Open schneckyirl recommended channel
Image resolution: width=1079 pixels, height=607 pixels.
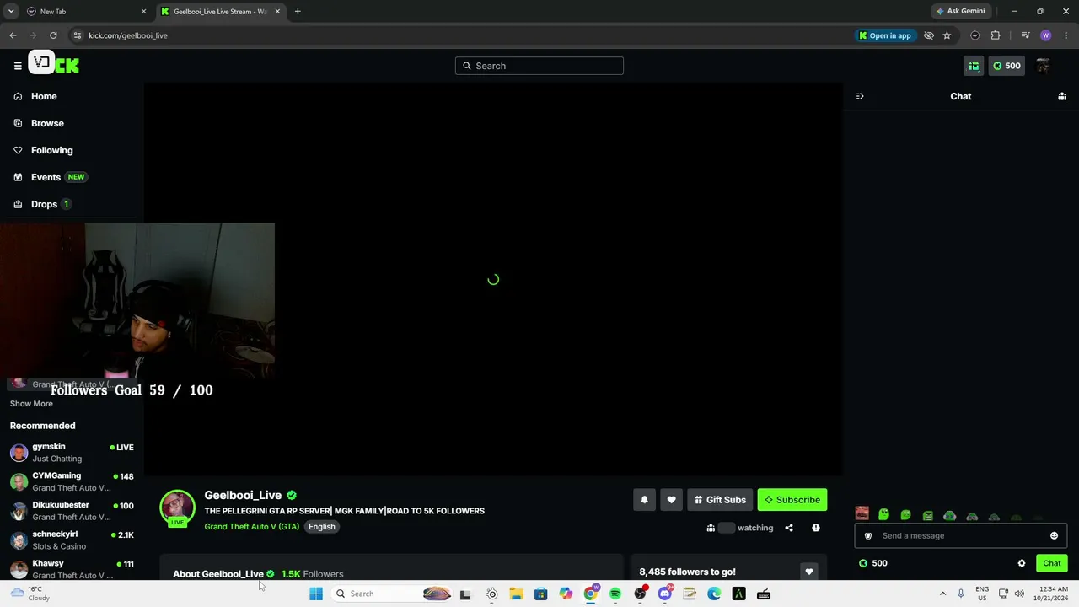point(72,540)
